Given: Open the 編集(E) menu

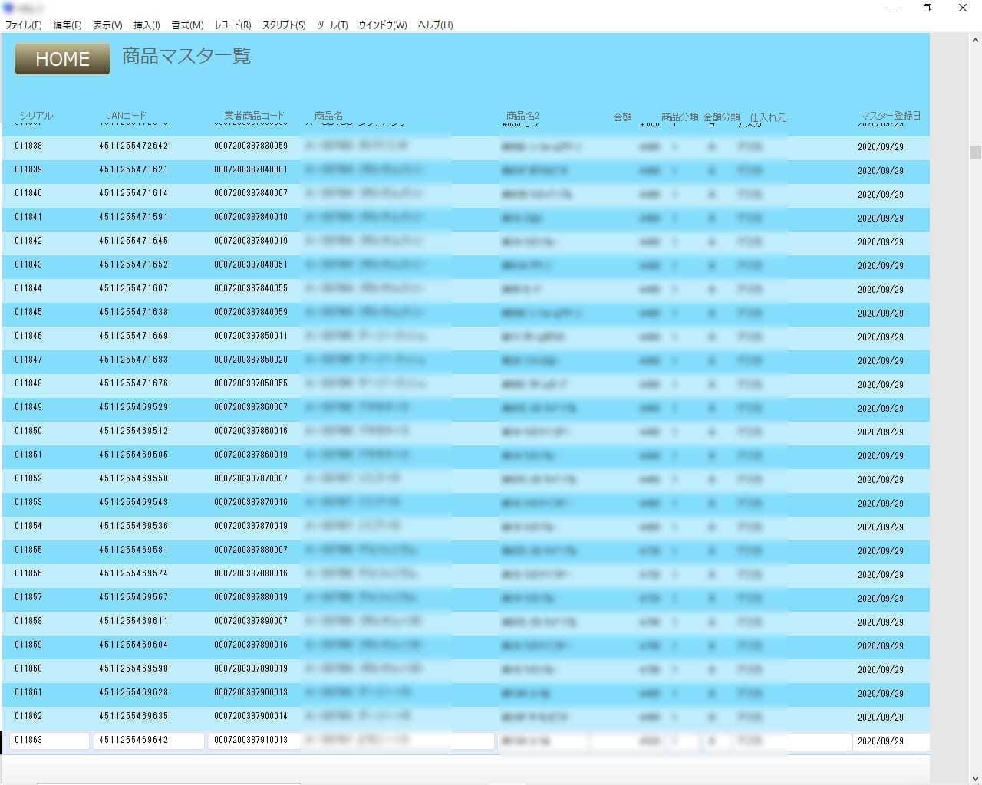Looking at the screenshot, I should coord(67,25).
